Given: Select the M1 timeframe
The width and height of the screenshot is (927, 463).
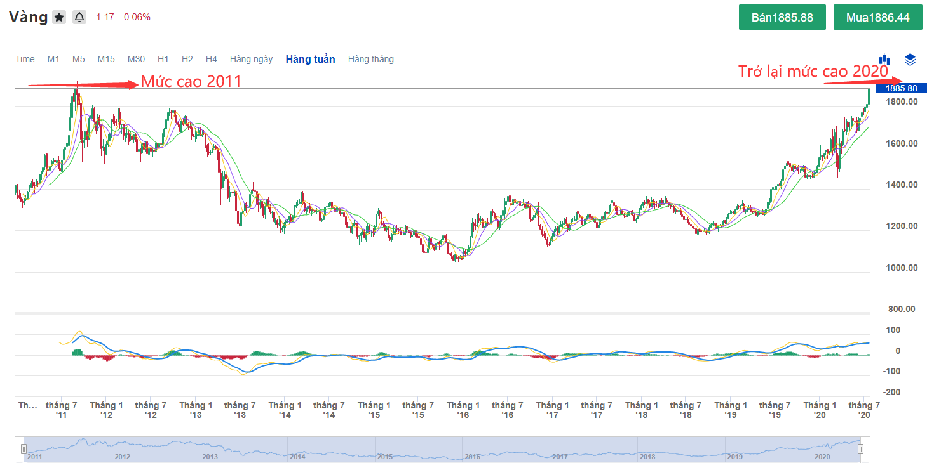Looking at the screenshot, I should [x=53, y=59].
